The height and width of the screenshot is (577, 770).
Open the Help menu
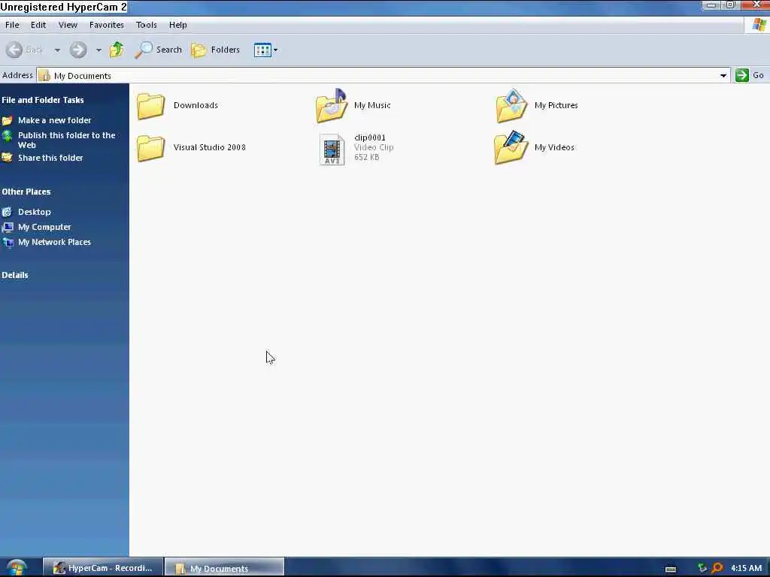tap(177, 25)
